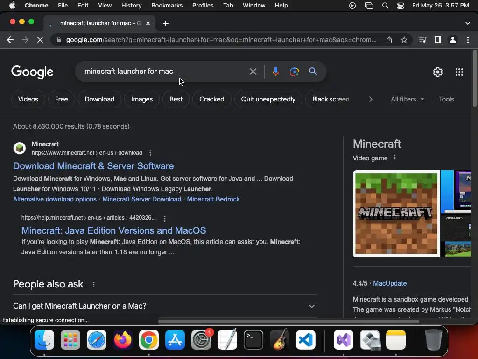
Task: Open options beside People also ask
Action: 93,285
